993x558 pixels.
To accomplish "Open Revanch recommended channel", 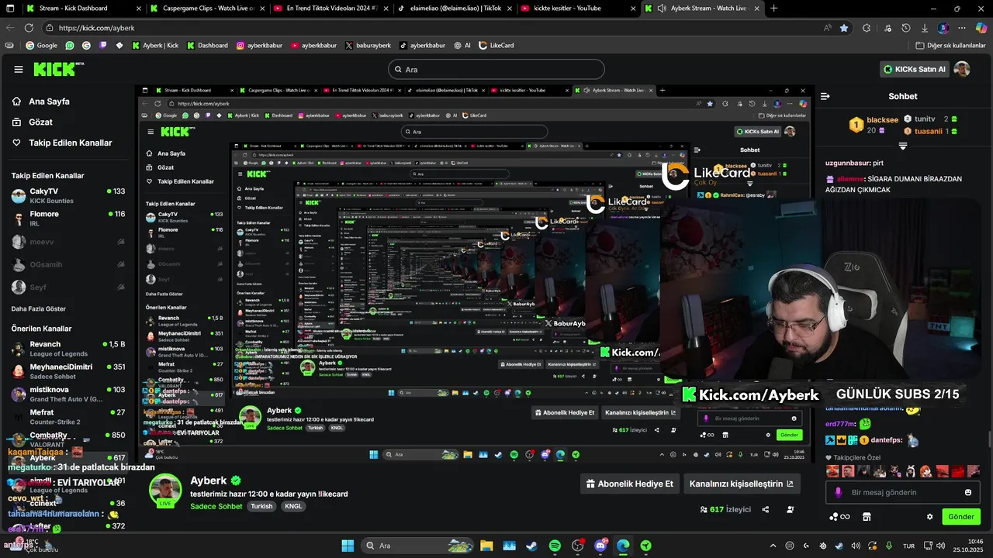I will click(67, 349).
